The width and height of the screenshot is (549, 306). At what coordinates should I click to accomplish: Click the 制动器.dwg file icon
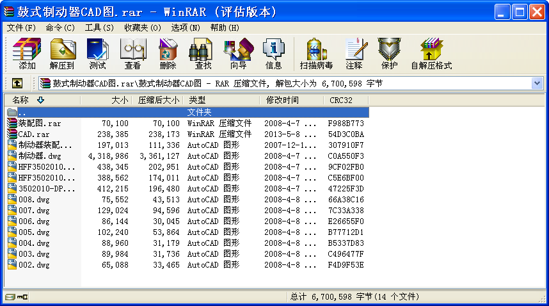click(12, 156)
